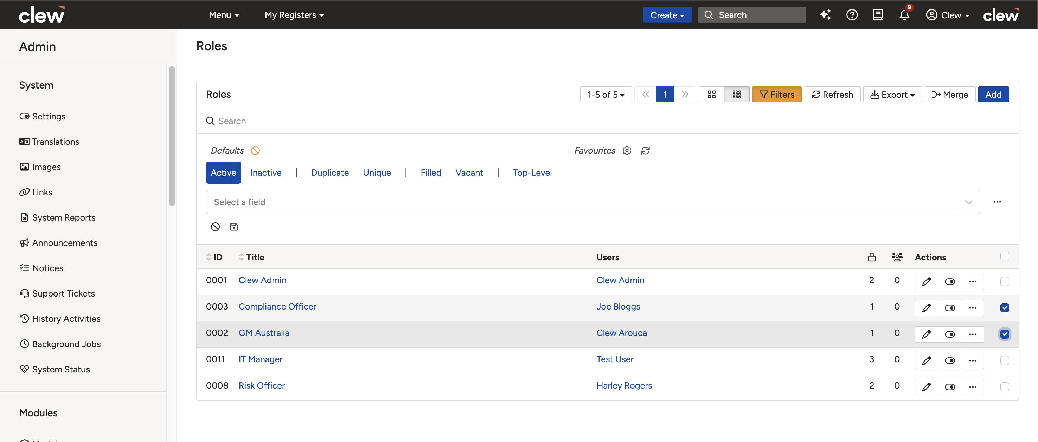Open more actions for IT Manager row
Image resolution: width=1038 pixels, height=442 pixels.
(972, 361)
